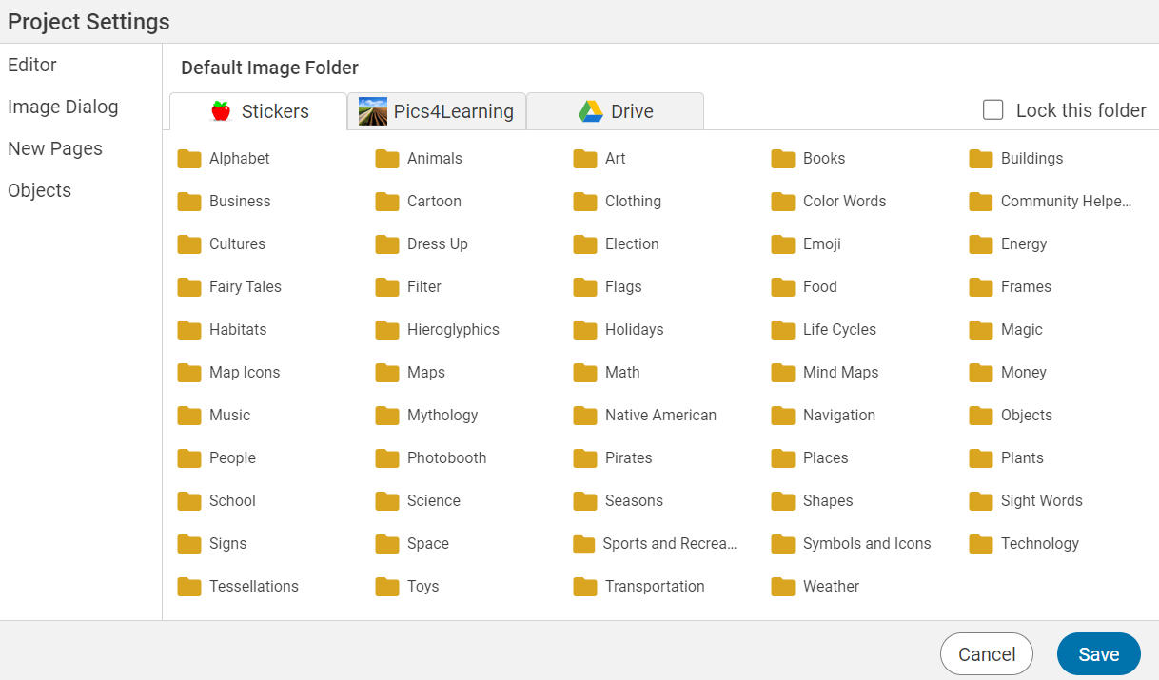Select Editor in the settings sidebar
1159x680 pixels.
point(31,65)
